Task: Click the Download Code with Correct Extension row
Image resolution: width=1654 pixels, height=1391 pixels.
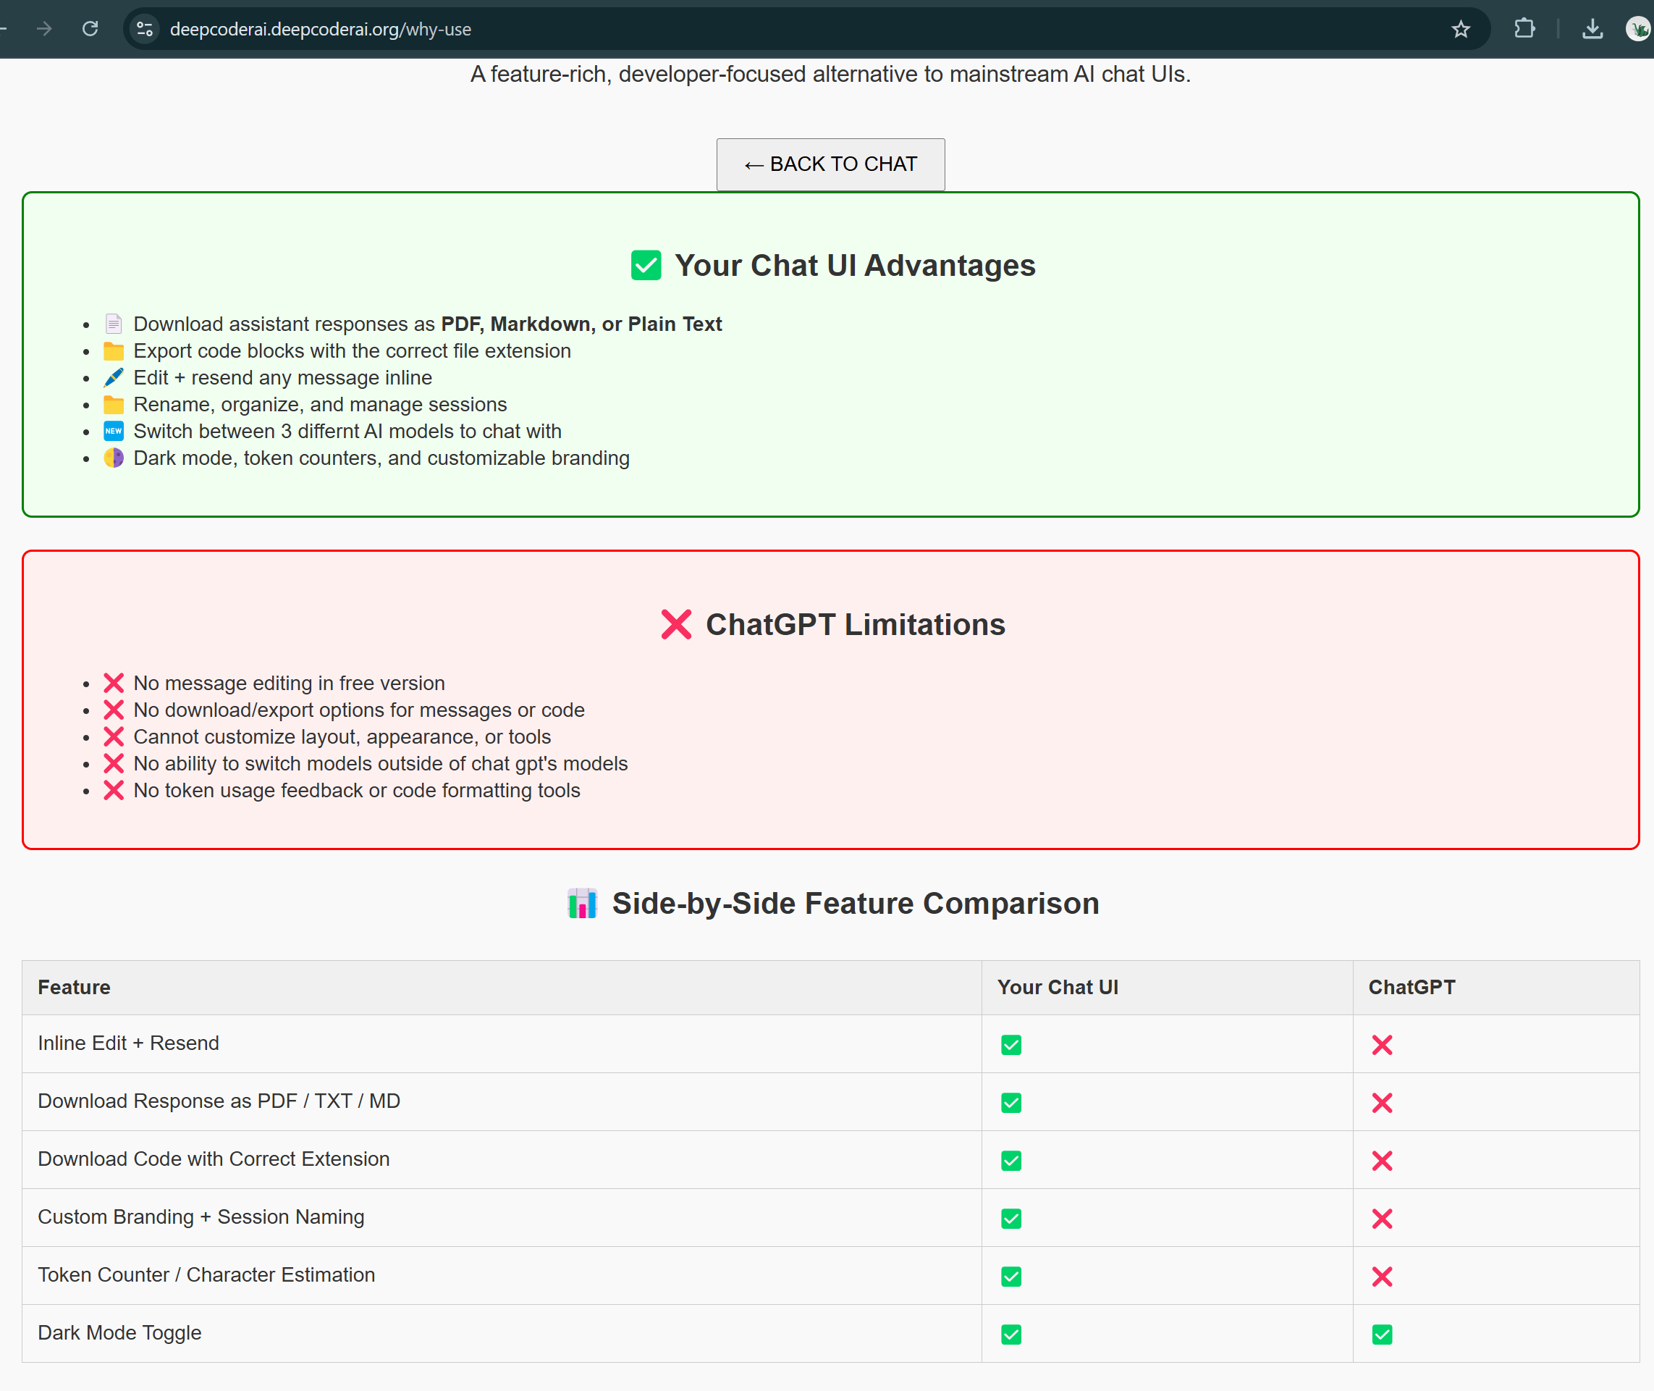Action: (214, 1159)
